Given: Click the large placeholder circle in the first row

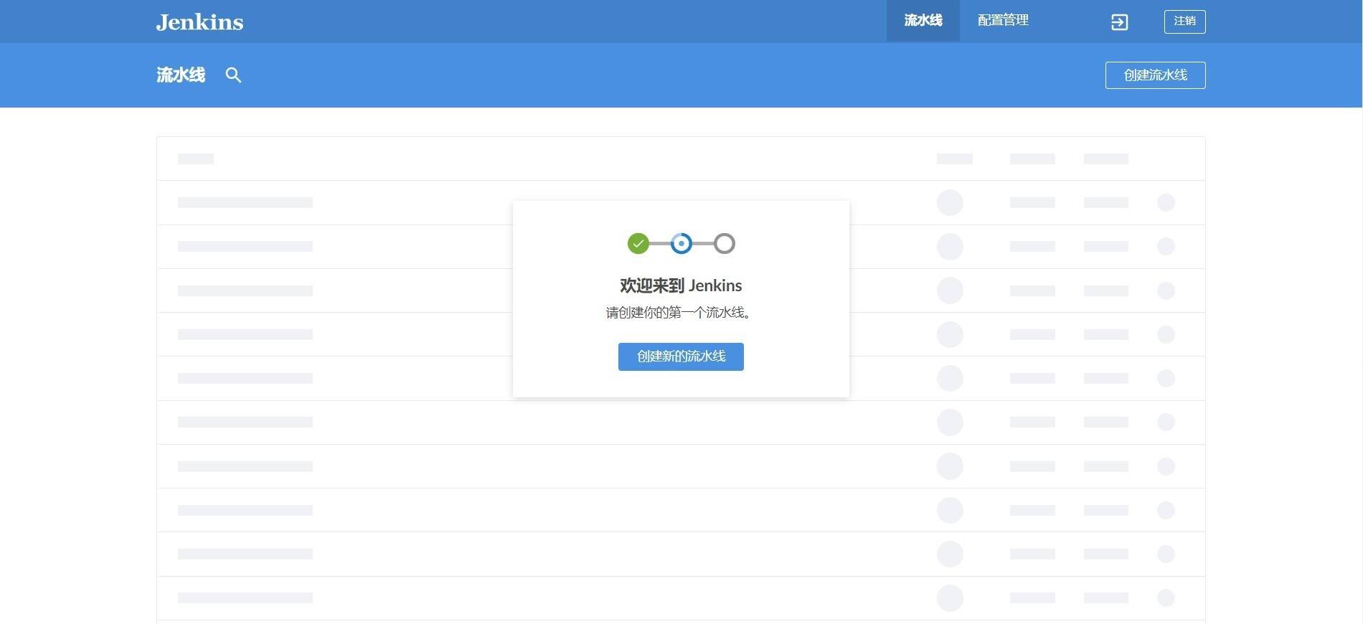Looking at the screenshot, I should [x=950, y=203].
